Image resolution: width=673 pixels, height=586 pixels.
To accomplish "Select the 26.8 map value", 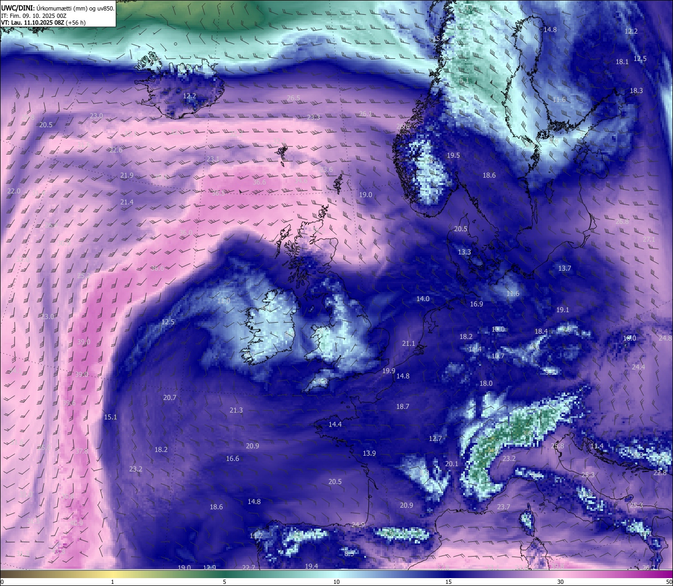I will [x=622, y=221].
